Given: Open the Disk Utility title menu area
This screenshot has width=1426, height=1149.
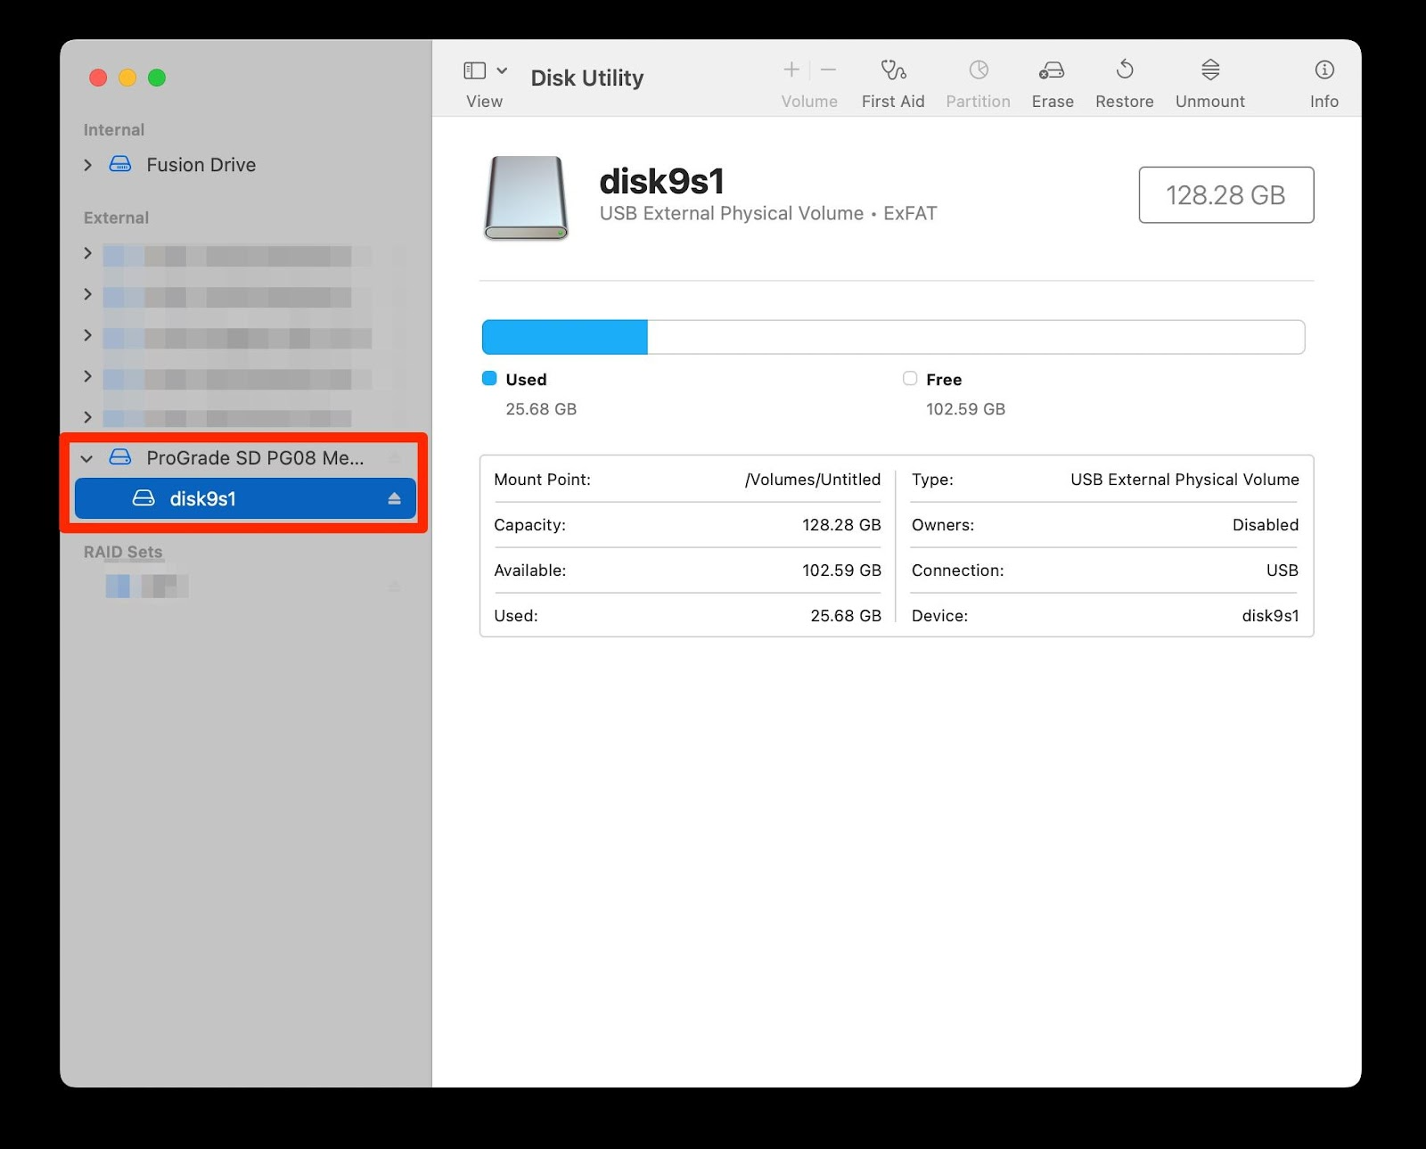Looking at the screenshot, I should pyautogui.click(x=587, y=78).
